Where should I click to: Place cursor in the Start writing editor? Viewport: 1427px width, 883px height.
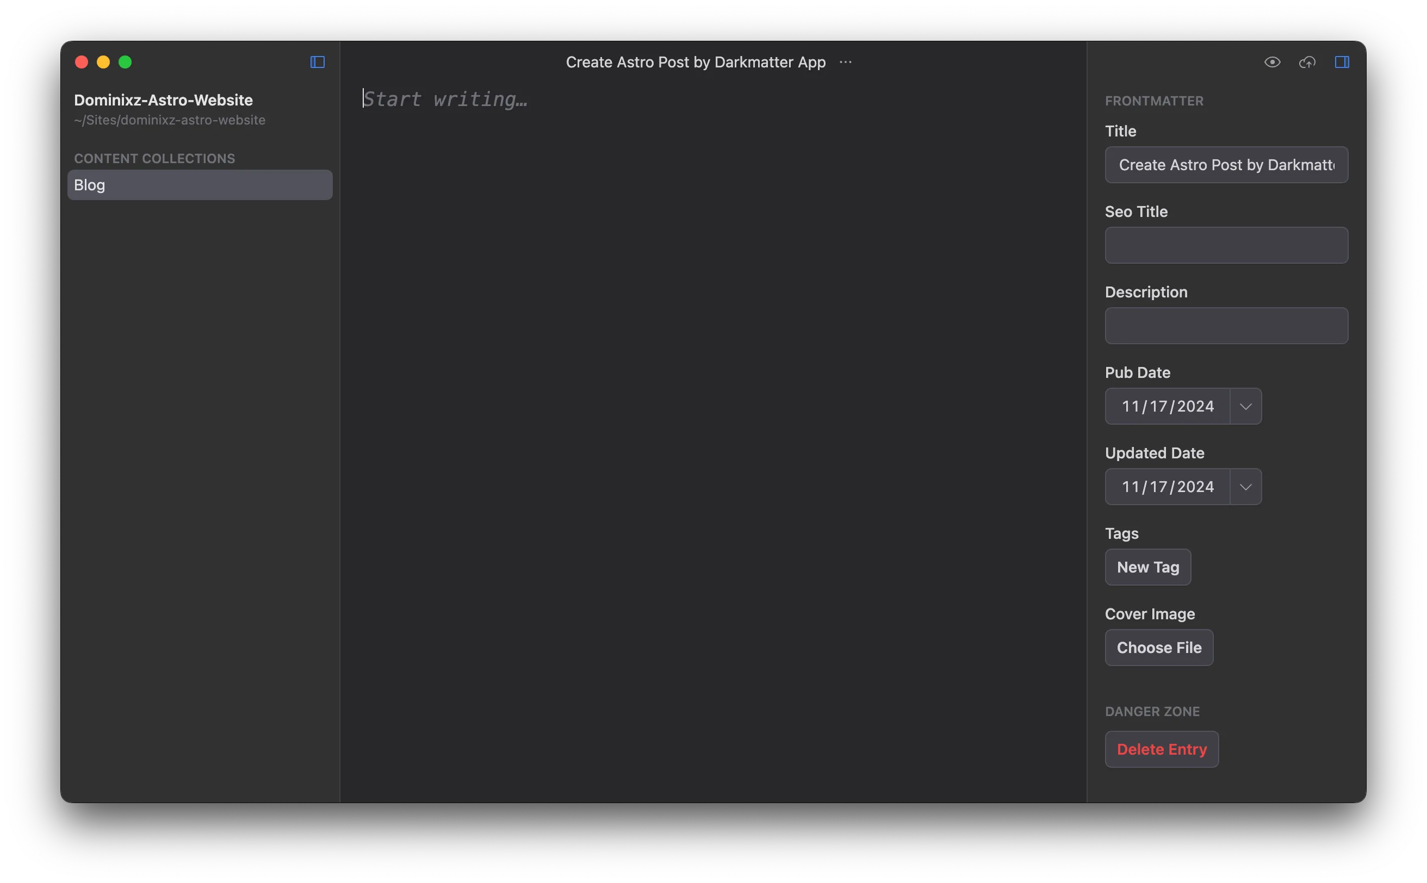(x=445, y=99)
